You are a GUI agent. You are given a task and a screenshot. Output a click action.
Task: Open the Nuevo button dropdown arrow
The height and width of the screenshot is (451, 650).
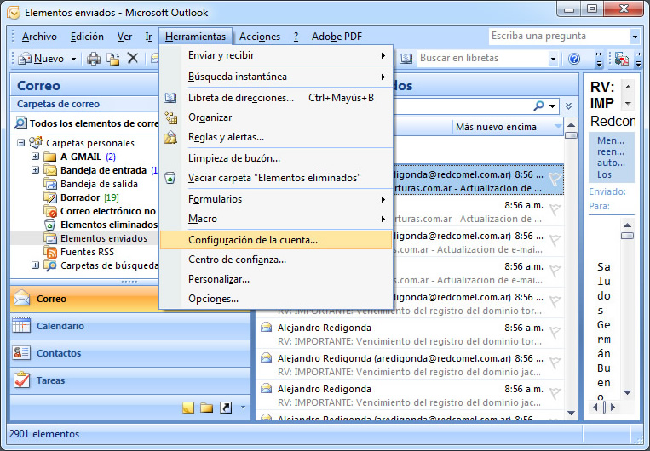73,59
